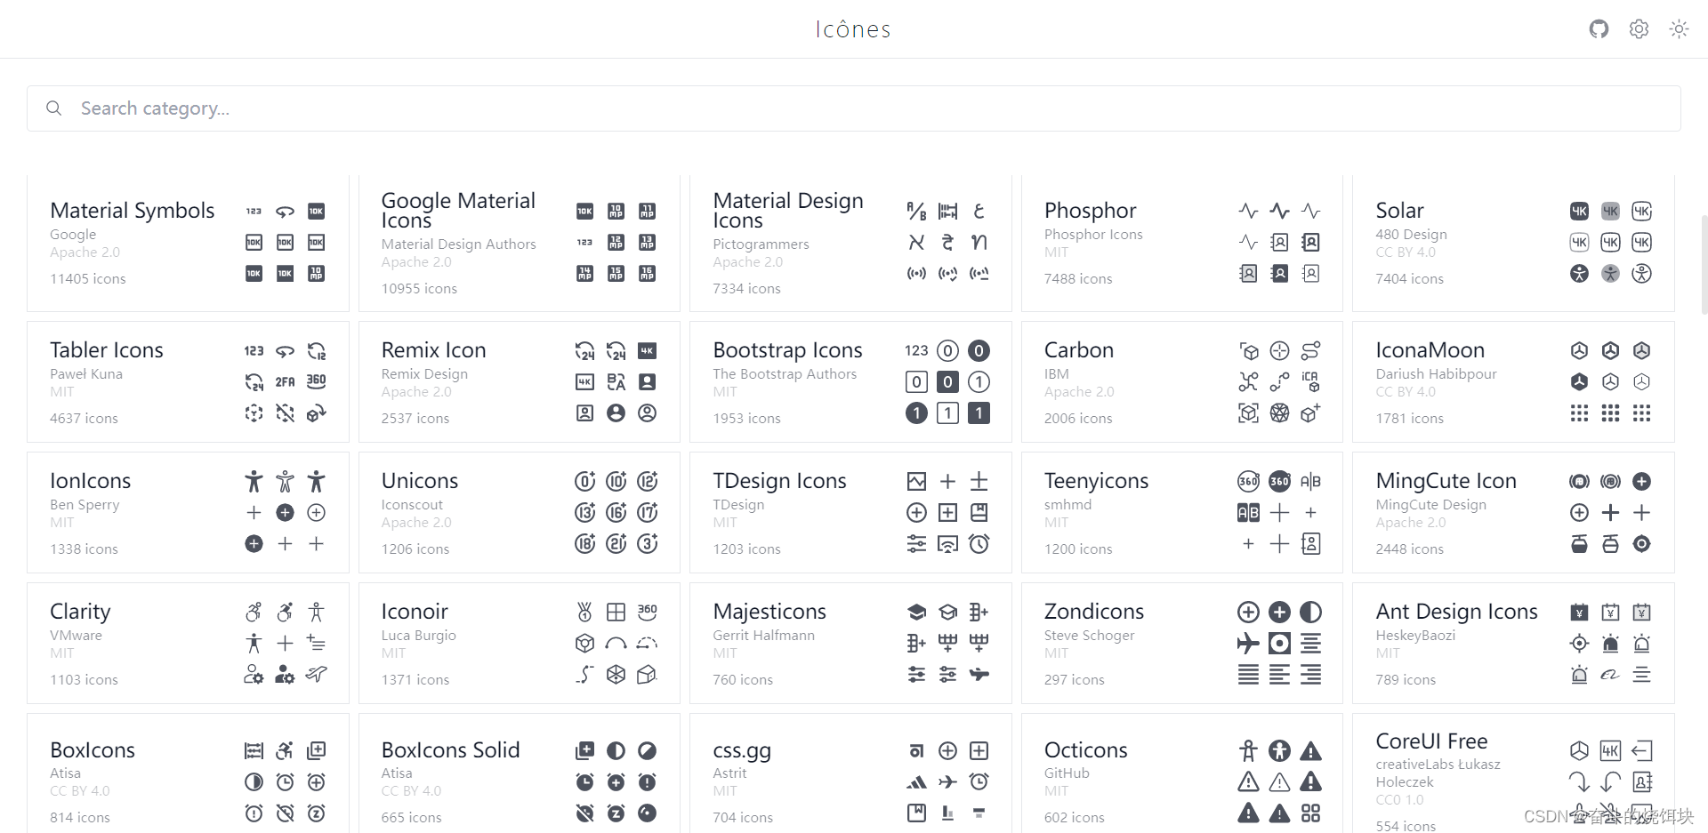
Task: Click the Icônes page title
Action: 853,29
